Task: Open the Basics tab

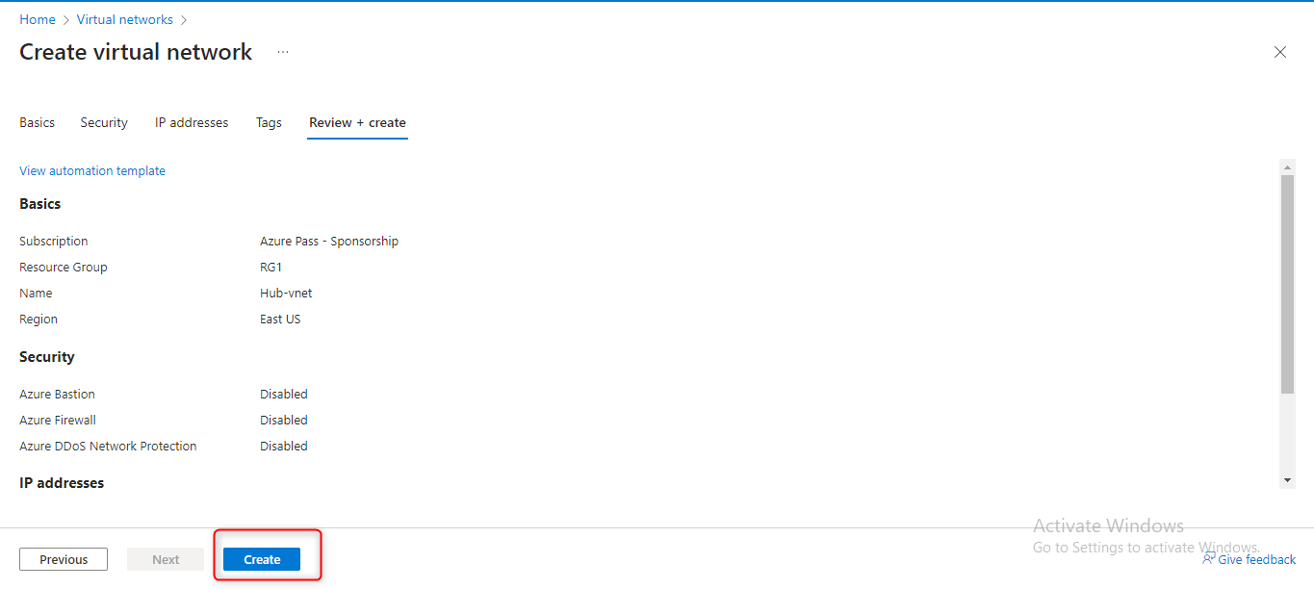Action: 38,122
